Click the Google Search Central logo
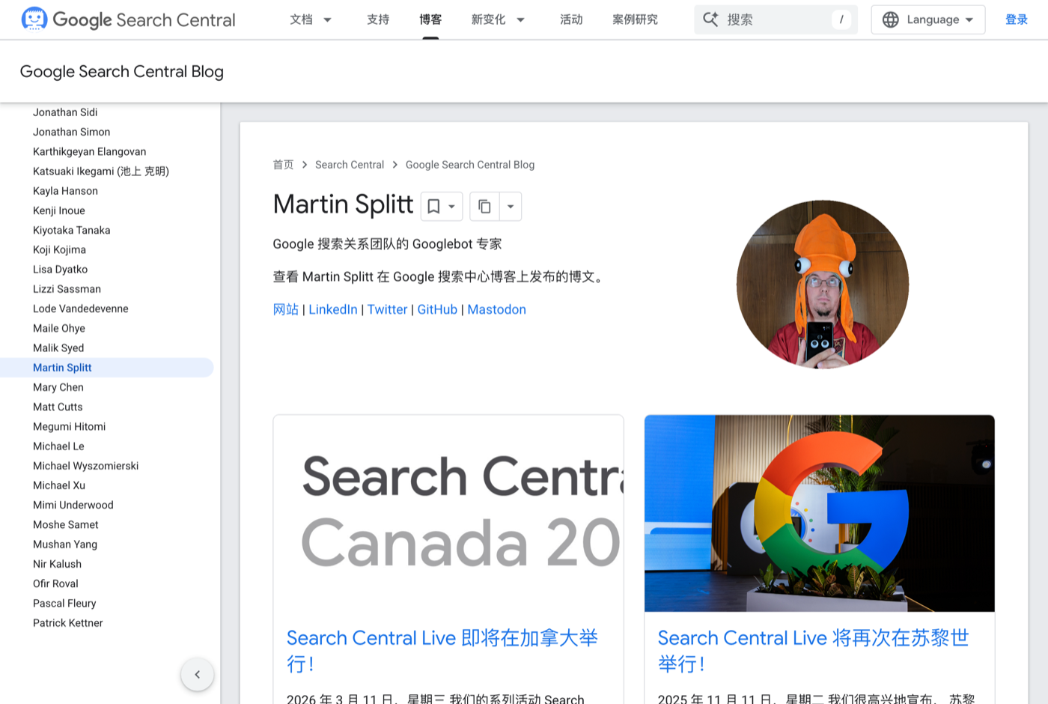Screen dimensions: 1048x704 coord(128,19)
